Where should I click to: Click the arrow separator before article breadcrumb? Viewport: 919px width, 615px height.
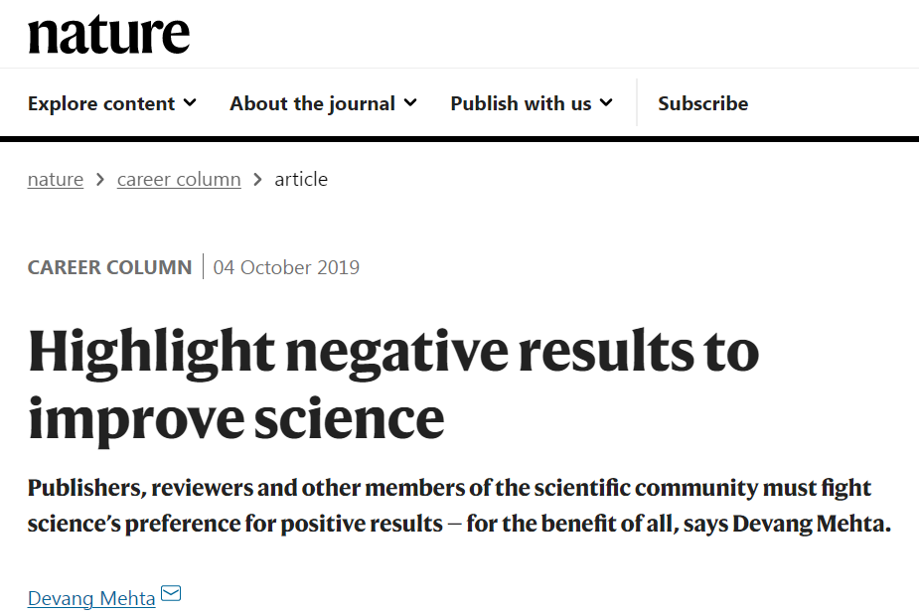(x=257, y=180)
